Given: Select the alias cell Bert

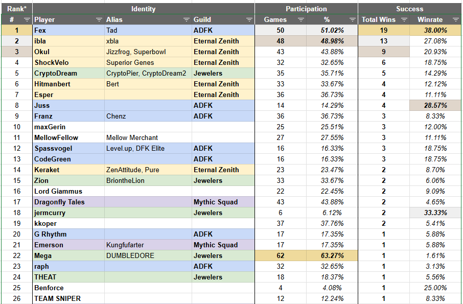Looking at the screenshot, I should point(148,84).
